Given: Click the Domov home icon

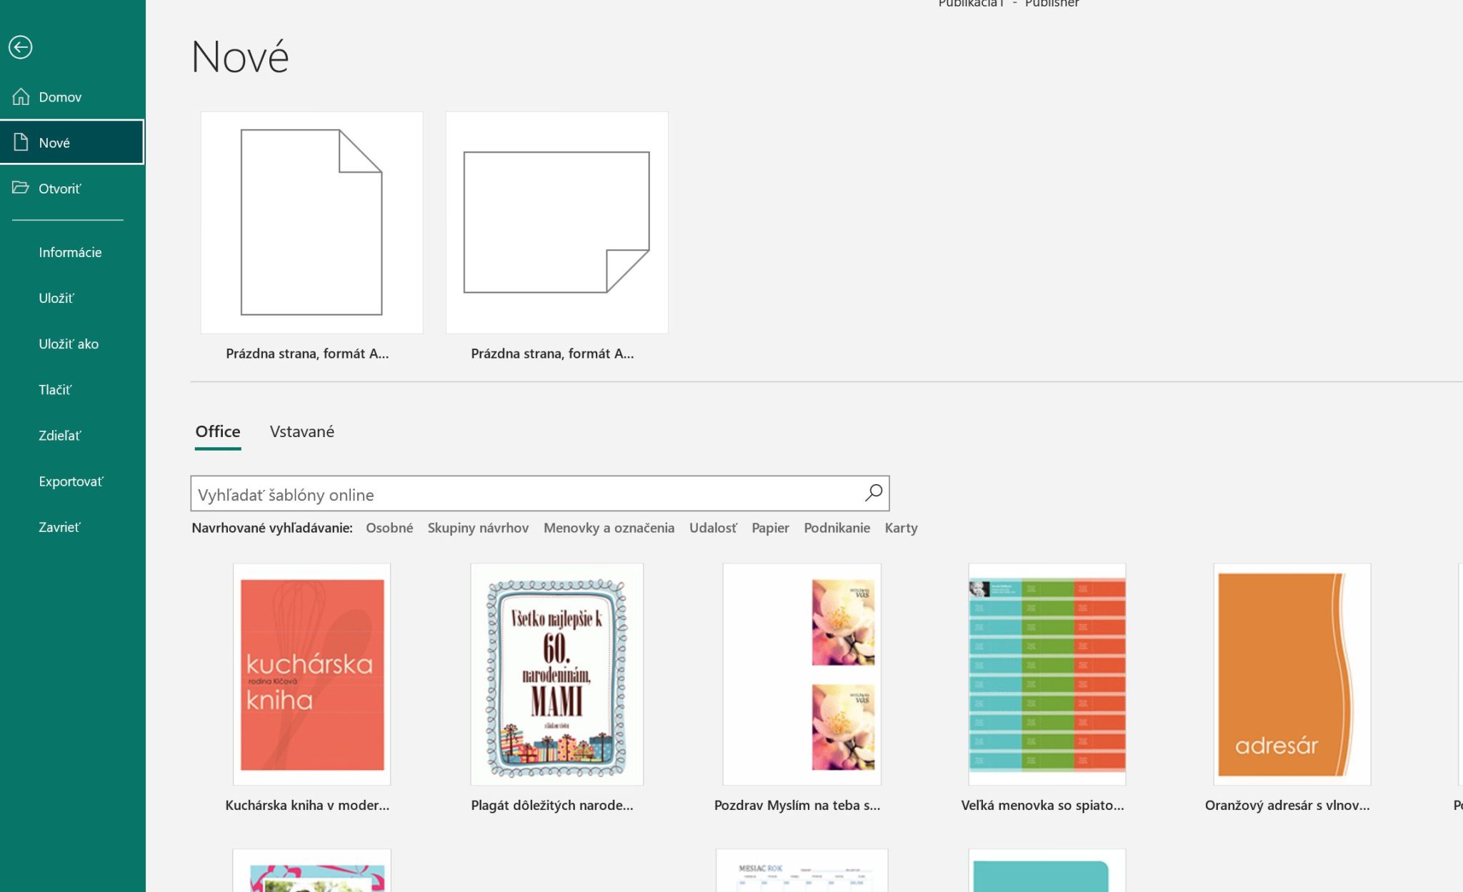Looking at the screenshot, I should (x=21, y=96).
